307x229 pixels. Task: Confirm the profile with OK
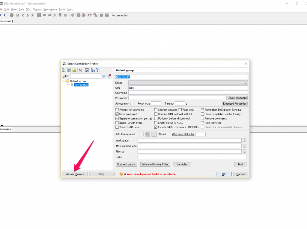click(224, 174)
